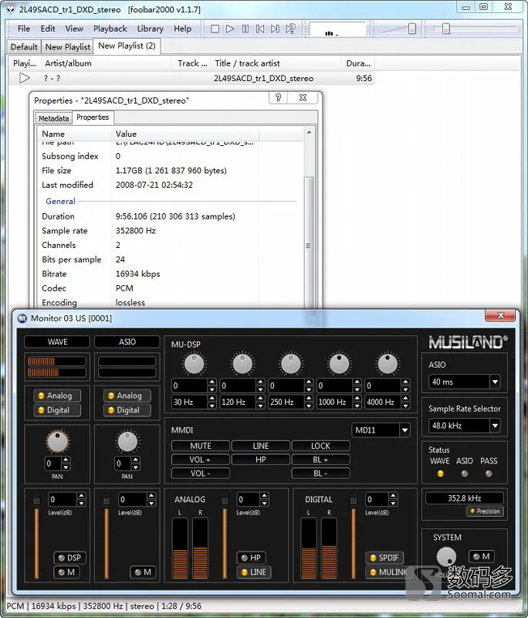Select the 2L49SACD_tr1_DXD_stereo playlist row

tap(191, 78)
